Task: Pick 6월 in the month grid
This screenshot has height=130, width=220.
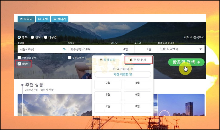Action: tap(137, 96)
